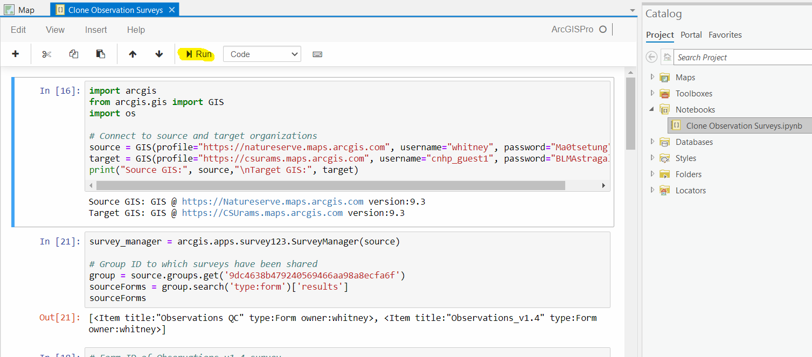Insert a new cell with plus icon
The image size is (812, 357).
[x=15, y=54]
